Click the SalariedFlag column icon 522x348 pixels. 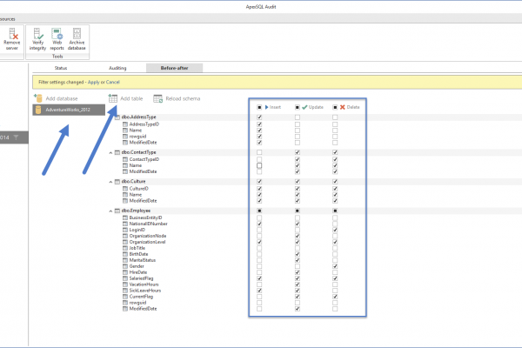point(125,278)
